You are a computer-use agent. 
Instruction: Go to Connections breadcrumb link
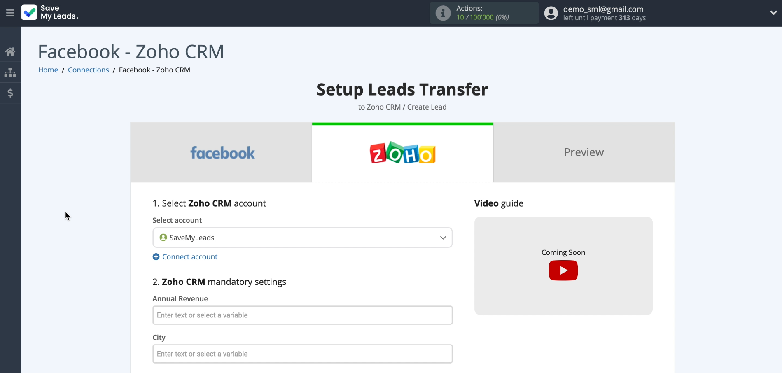(x=89, y=70)
